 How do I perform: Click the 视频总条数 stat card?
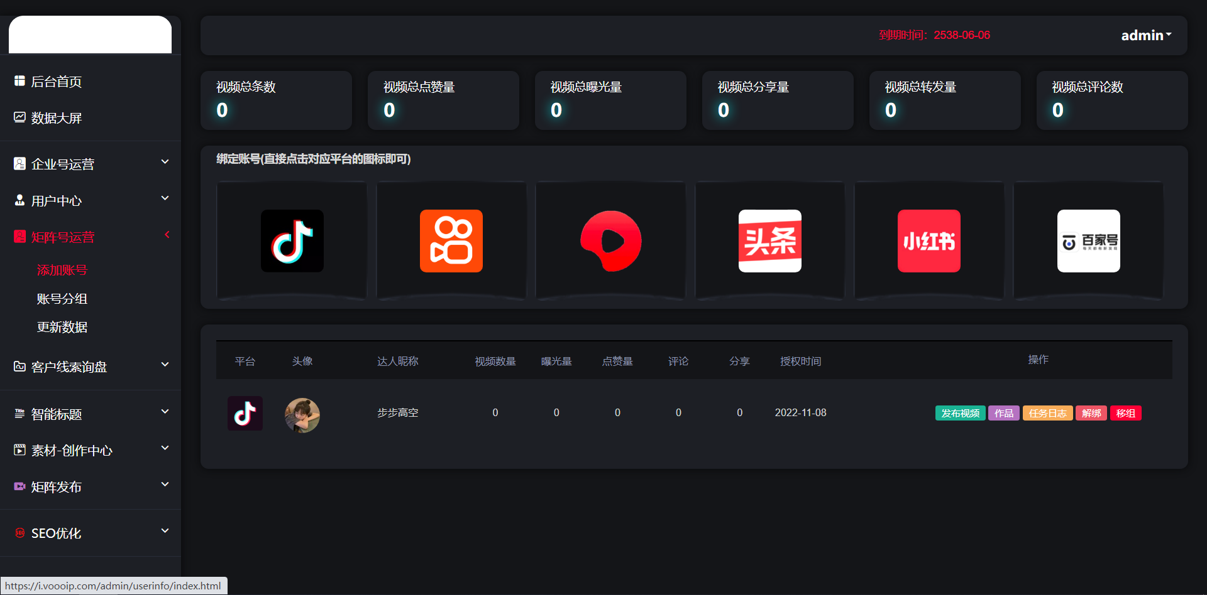coord(276,100)
